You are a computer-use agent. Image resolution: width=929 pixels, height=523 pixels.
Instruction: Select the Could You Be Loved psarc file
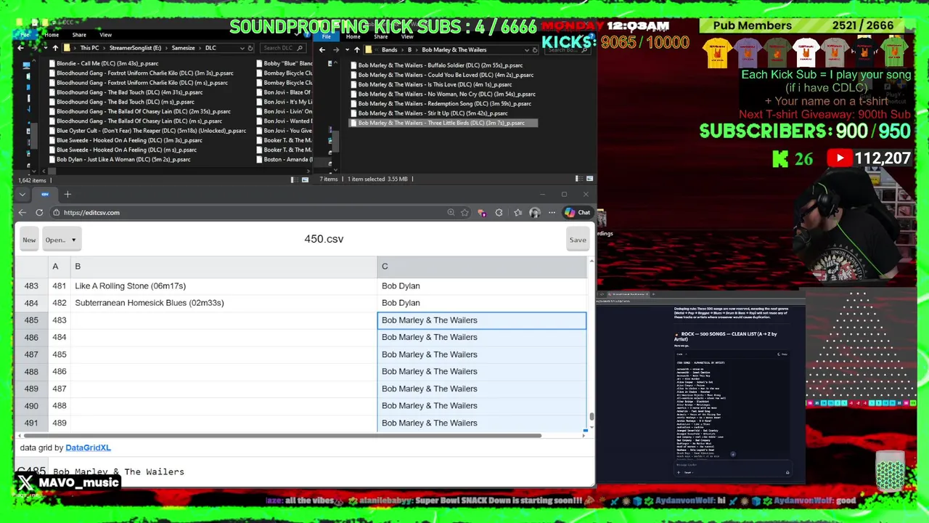(x=441, y=75)
